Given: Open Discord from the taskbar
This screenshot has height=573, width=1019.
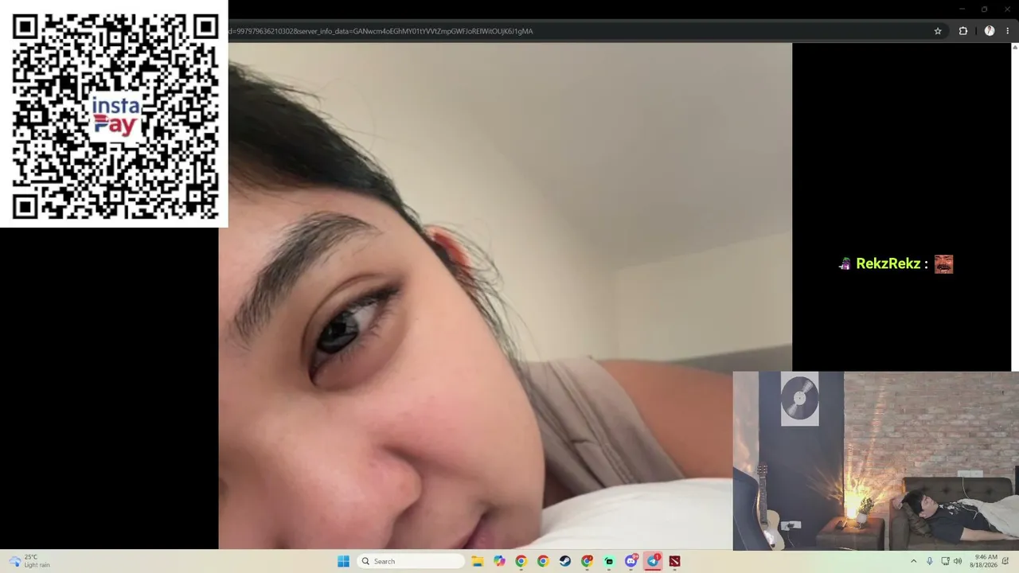Looking at the screenshot, I should coord(631,561).
